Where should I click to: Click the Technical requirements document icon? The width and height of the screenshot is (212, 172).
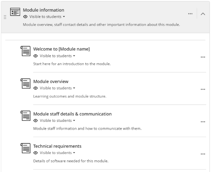(x=25, y=148)
